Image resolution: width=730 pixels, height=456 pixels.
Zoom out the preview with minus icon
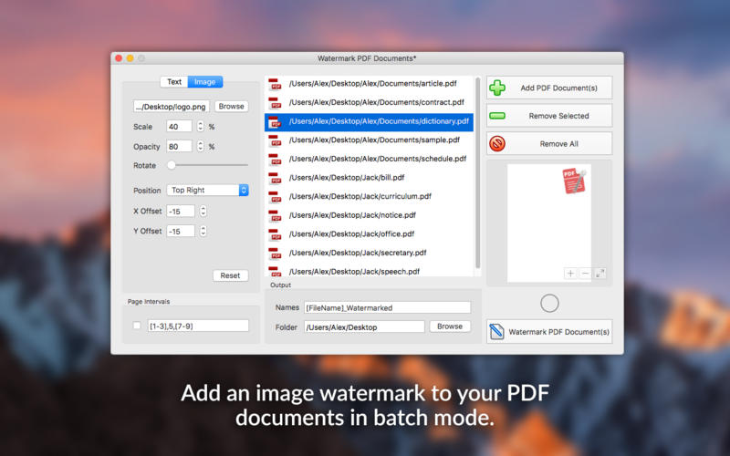click(x=585, y=273)
